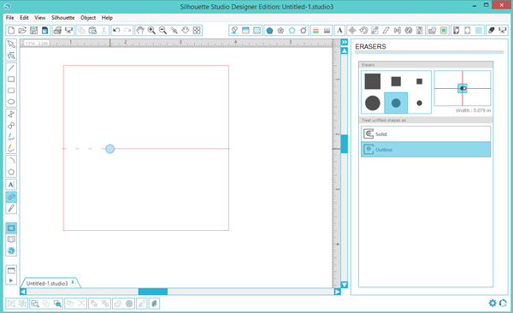Click the Send to Silhouette icon in the top-right toolbar
Screen dimensions: 513x313
point(503,31)
